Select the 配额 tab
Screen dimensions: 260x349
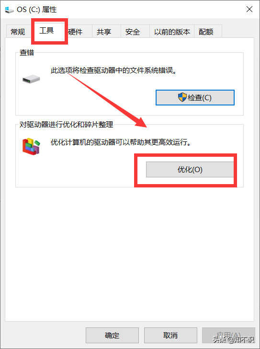coord(206,32)
